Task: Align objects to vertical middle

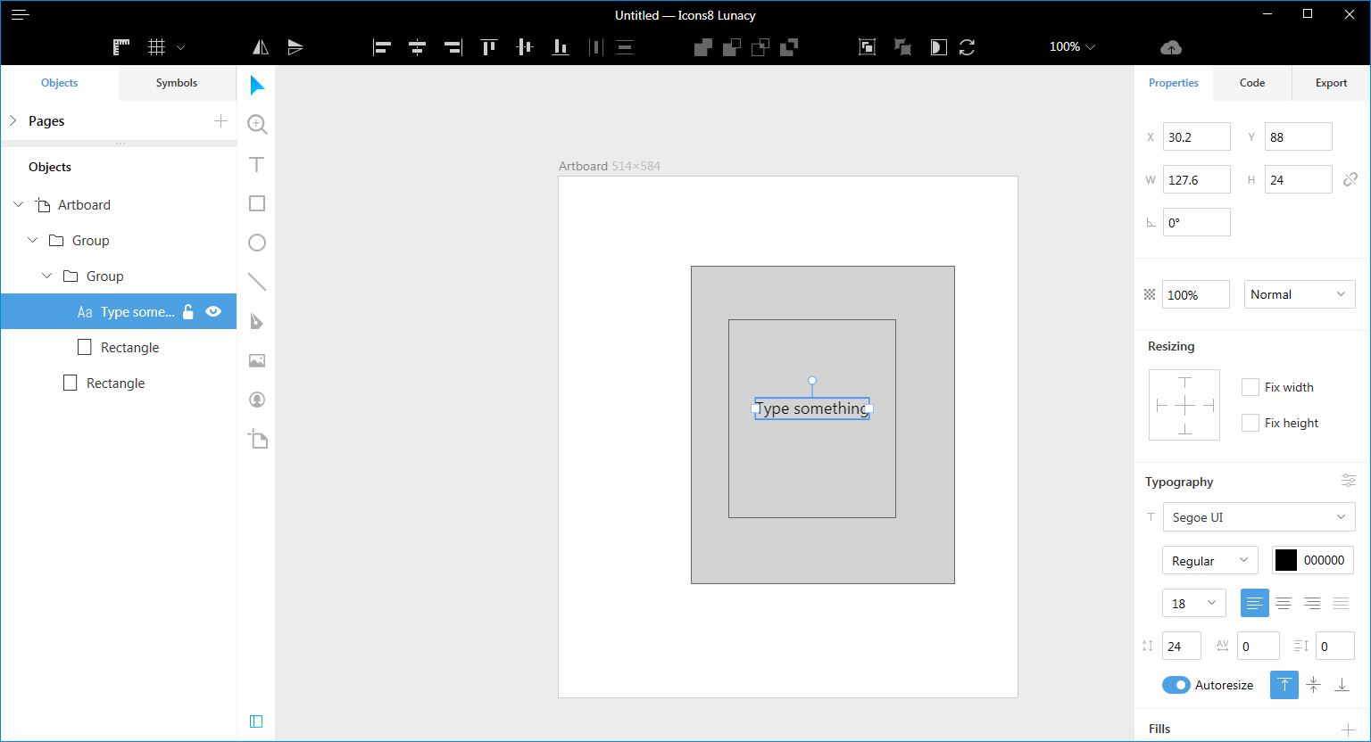Action: (525, 47)
